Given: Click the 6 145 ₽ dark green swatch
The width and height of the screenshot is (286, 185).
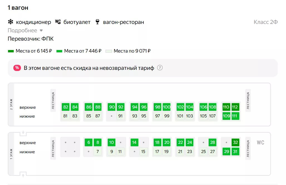Looking at the screenshot, I should coord(11,51).
